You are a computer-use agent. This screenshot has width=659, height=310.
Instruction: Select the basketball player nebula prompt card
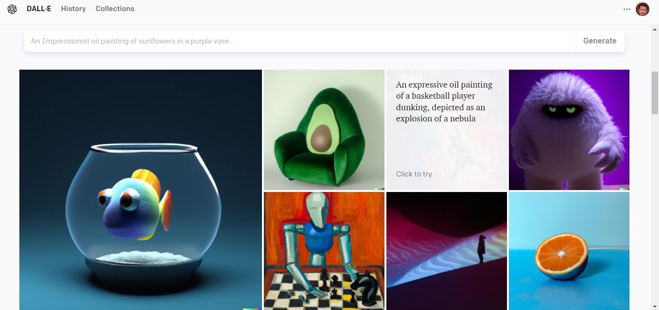coord(446,130)
